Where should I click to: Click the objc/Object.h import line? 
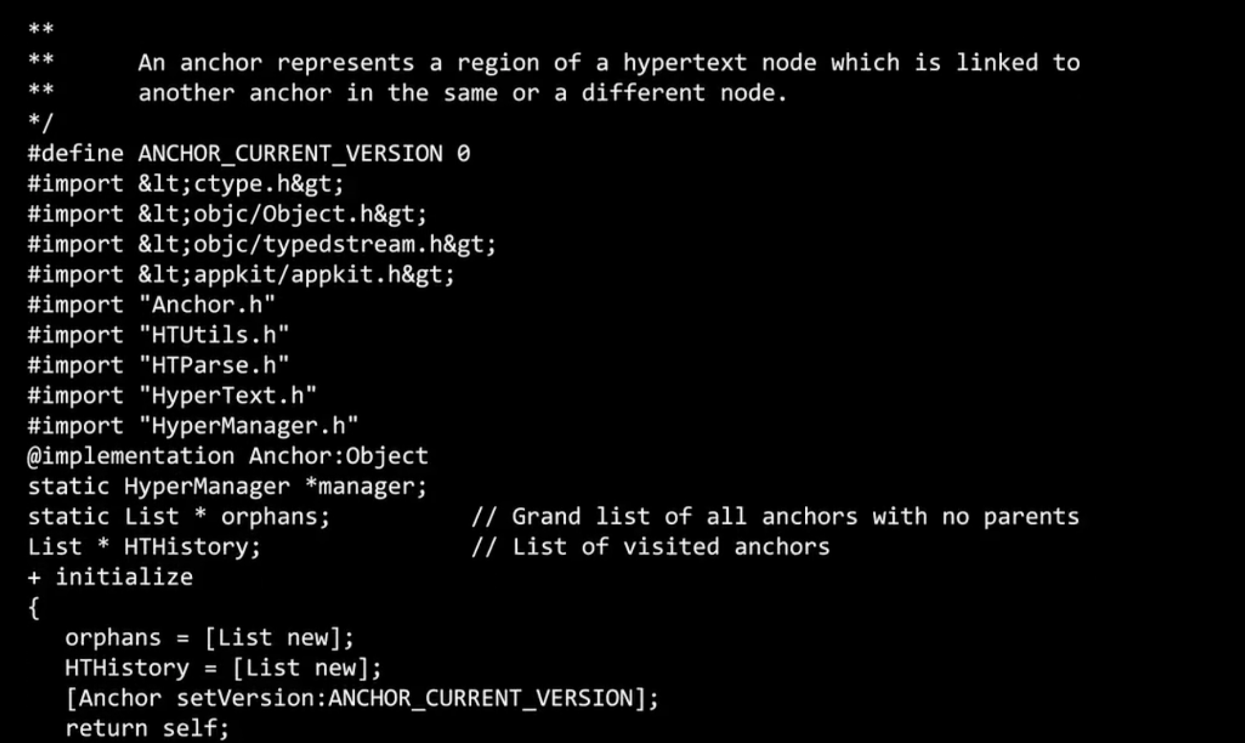[x=227, y=214]
